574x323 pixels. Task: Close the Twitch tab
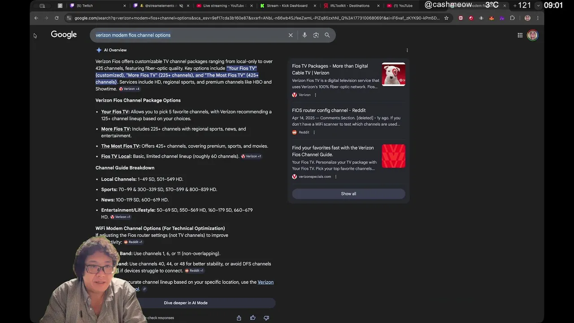[x=125, y=6]
